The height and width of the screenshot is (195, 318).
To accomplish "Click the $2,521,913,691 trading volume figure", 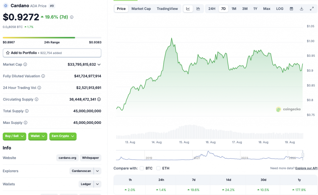I will (89, 88).
